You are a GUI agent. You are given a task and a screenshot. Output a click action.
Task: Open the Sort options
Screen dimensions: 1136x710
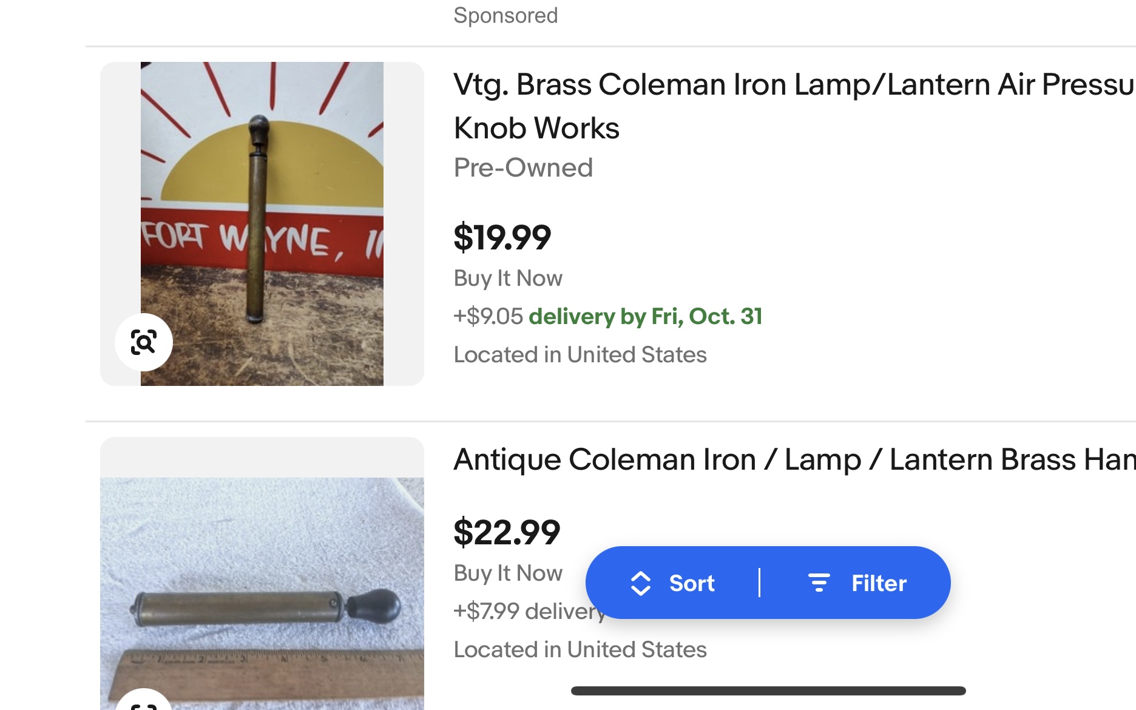coord(672,583)
